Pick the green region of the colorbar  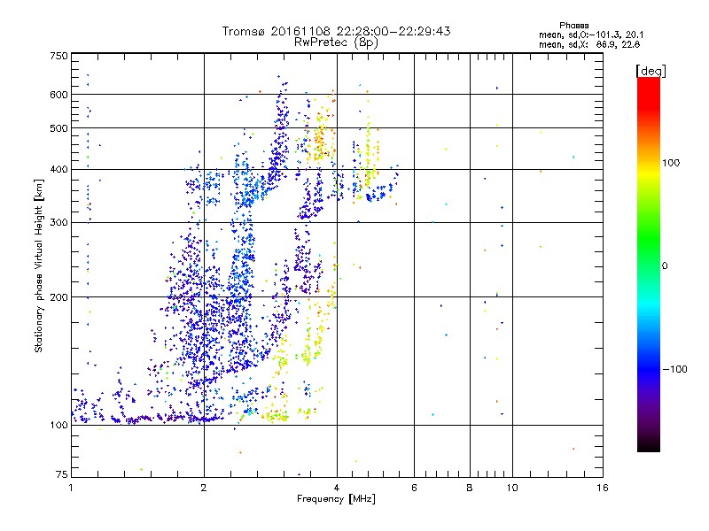(x=649, y=235)
